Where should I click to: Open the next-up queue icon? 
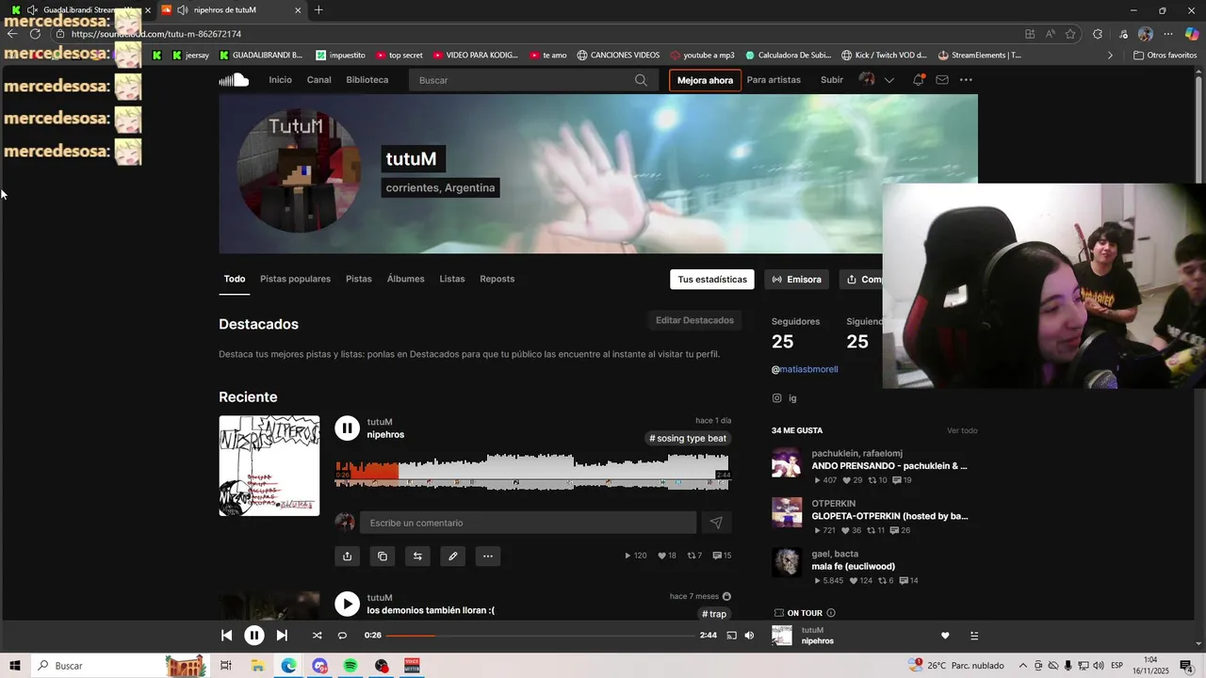coord(974,636)
